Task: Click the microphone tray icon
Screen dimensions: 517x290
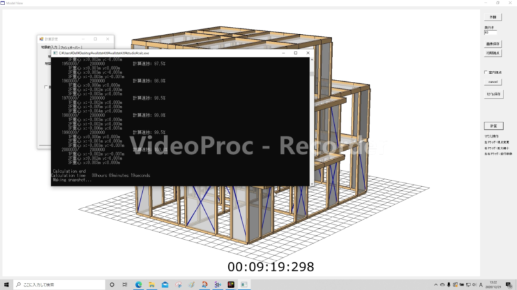Action: coord(448,285)
